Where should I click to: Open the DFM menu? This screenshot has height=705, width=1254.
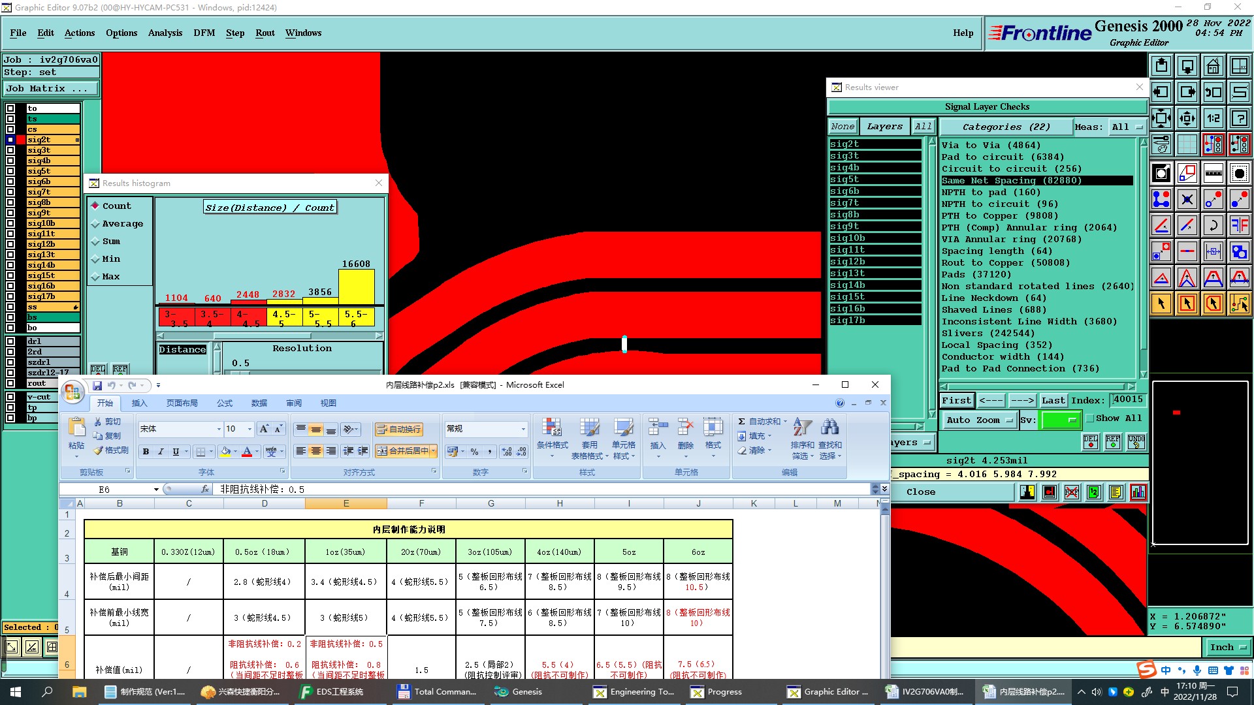204,33
